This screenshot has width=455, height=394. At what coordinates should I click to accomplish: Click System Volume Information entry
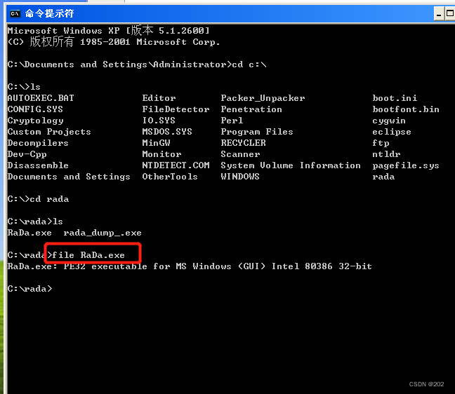[x=291, y=165]
